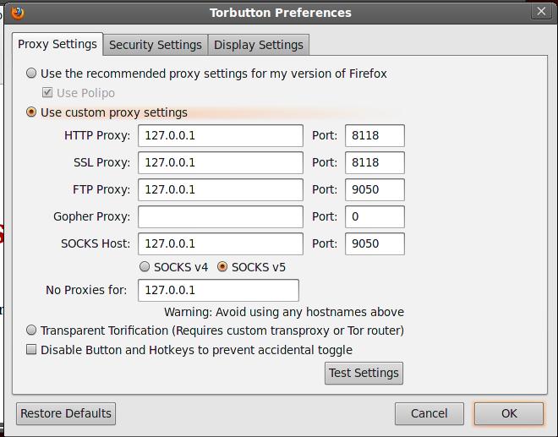Select the Proxy Settings tab
Viewport: 558px width, 437px height.
tap(57, 44)
